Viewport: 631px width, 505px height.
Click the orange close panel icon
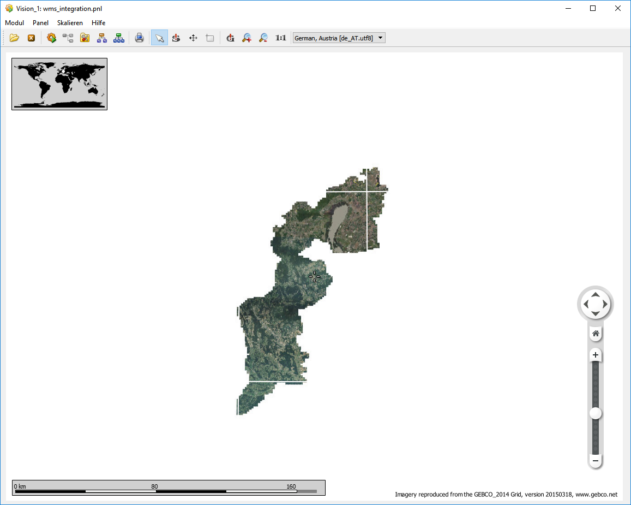point(31,38)
